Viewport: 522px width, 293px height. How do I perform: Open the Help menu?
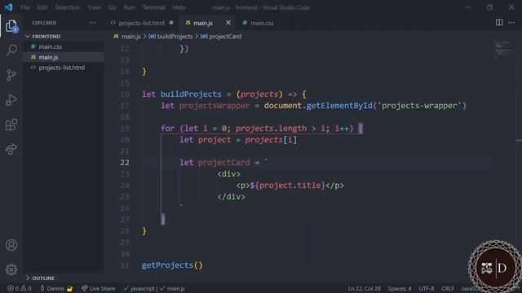coord(179,7)
